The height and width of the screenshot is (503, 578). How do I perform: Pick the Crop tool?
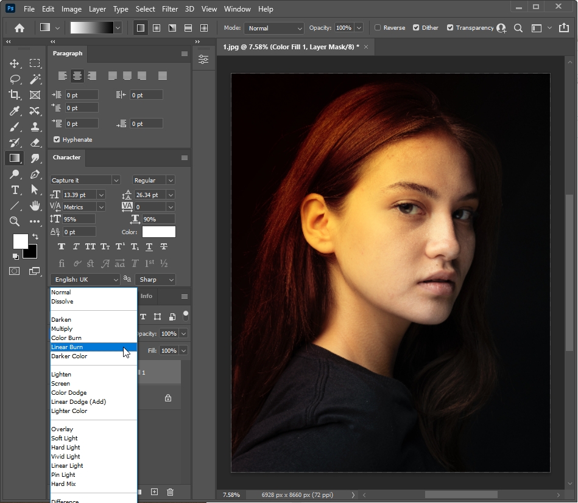[15, 95]
